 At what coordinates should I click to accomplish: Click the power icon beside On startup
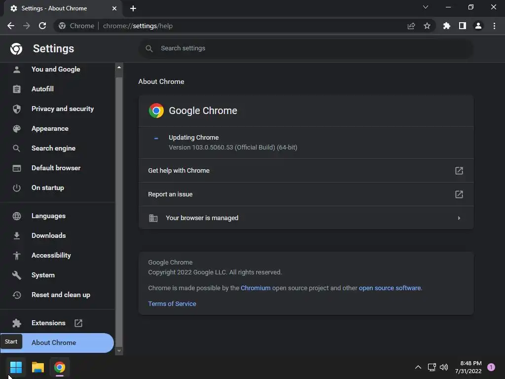coord(17,188)
